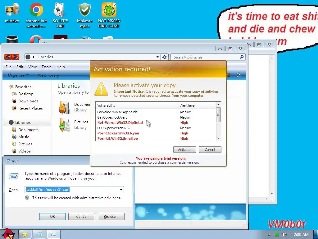Click the vulnerability list scrollbar down arrow
Screen dimensions: 318x239
[x=218, y=138]
